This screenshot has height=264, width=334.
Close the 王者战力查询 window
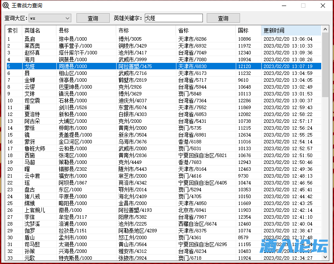323,6
